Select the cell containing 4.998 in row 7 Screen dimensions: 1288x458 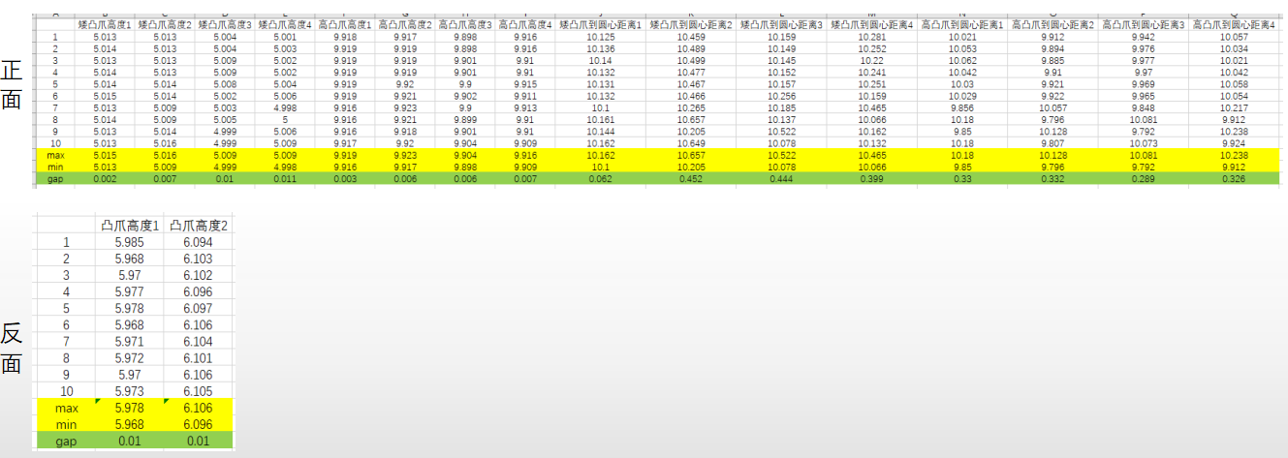(x=285, y=107)
